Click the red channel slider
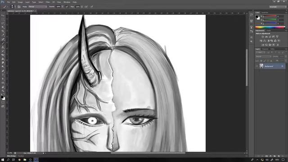 pos(270,16)
